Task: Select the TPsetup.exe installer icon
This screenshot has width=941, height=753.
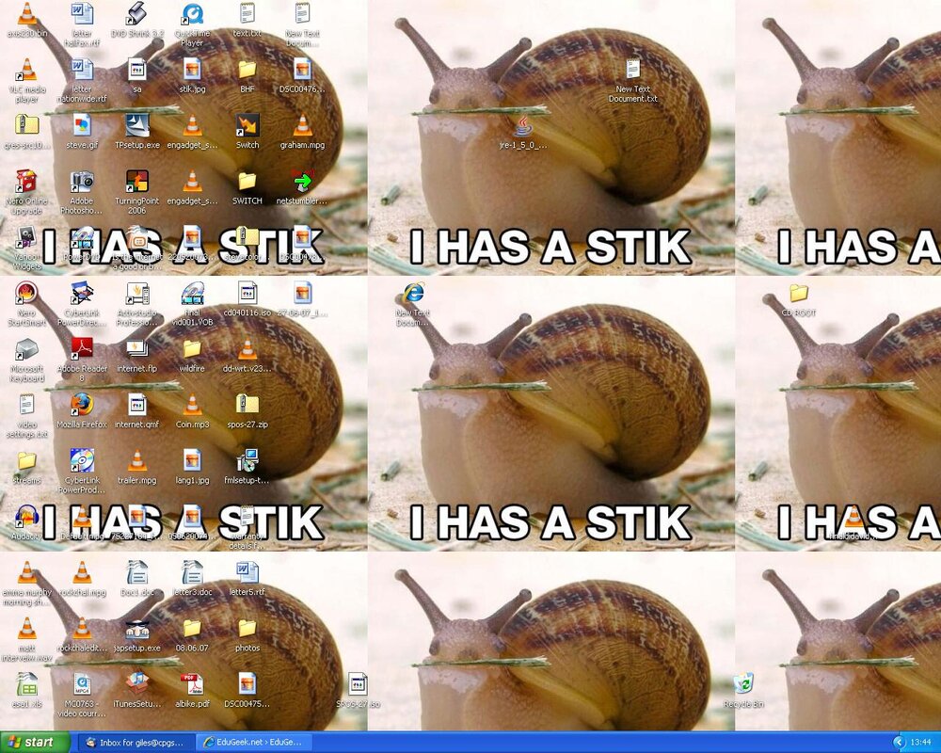Action: 136,125
